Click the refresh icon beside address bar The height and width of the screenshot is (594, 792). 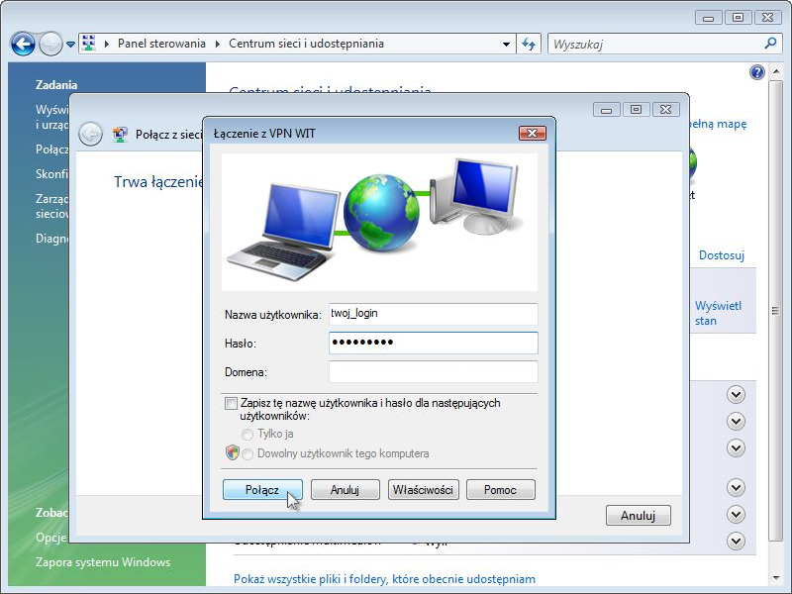click(529, 45)
